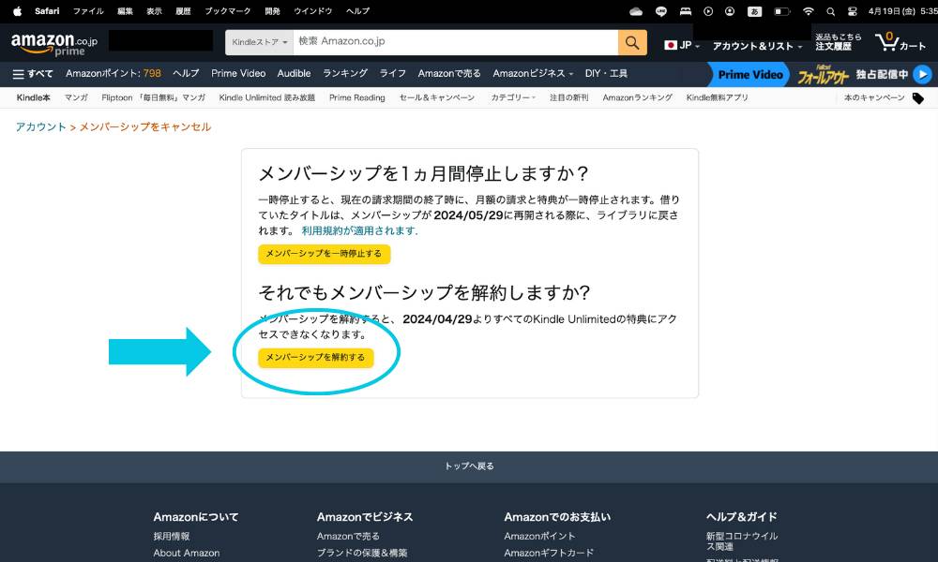Viewport: 938px width, 562px height.
Task: Open Audible navigation link
Action: [x=294, y=73]
